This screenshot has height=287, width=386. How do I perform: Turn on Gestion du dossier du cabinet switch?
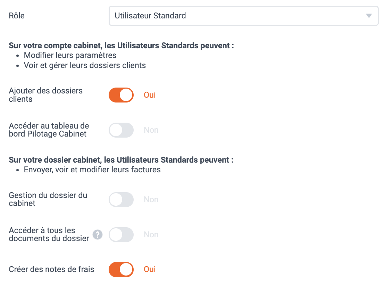coord(121,199)
